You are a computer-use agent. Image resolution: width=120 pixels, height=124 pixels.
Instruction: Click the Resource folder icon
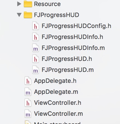point(28,4)
